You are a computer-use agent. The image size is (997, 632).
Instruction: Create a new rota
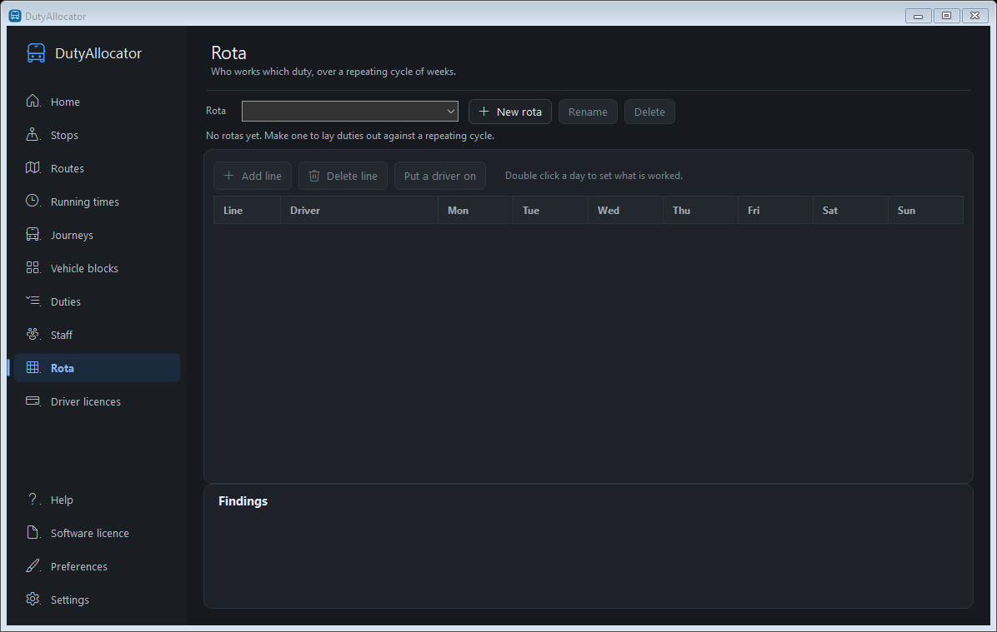(x=510, y=112)
